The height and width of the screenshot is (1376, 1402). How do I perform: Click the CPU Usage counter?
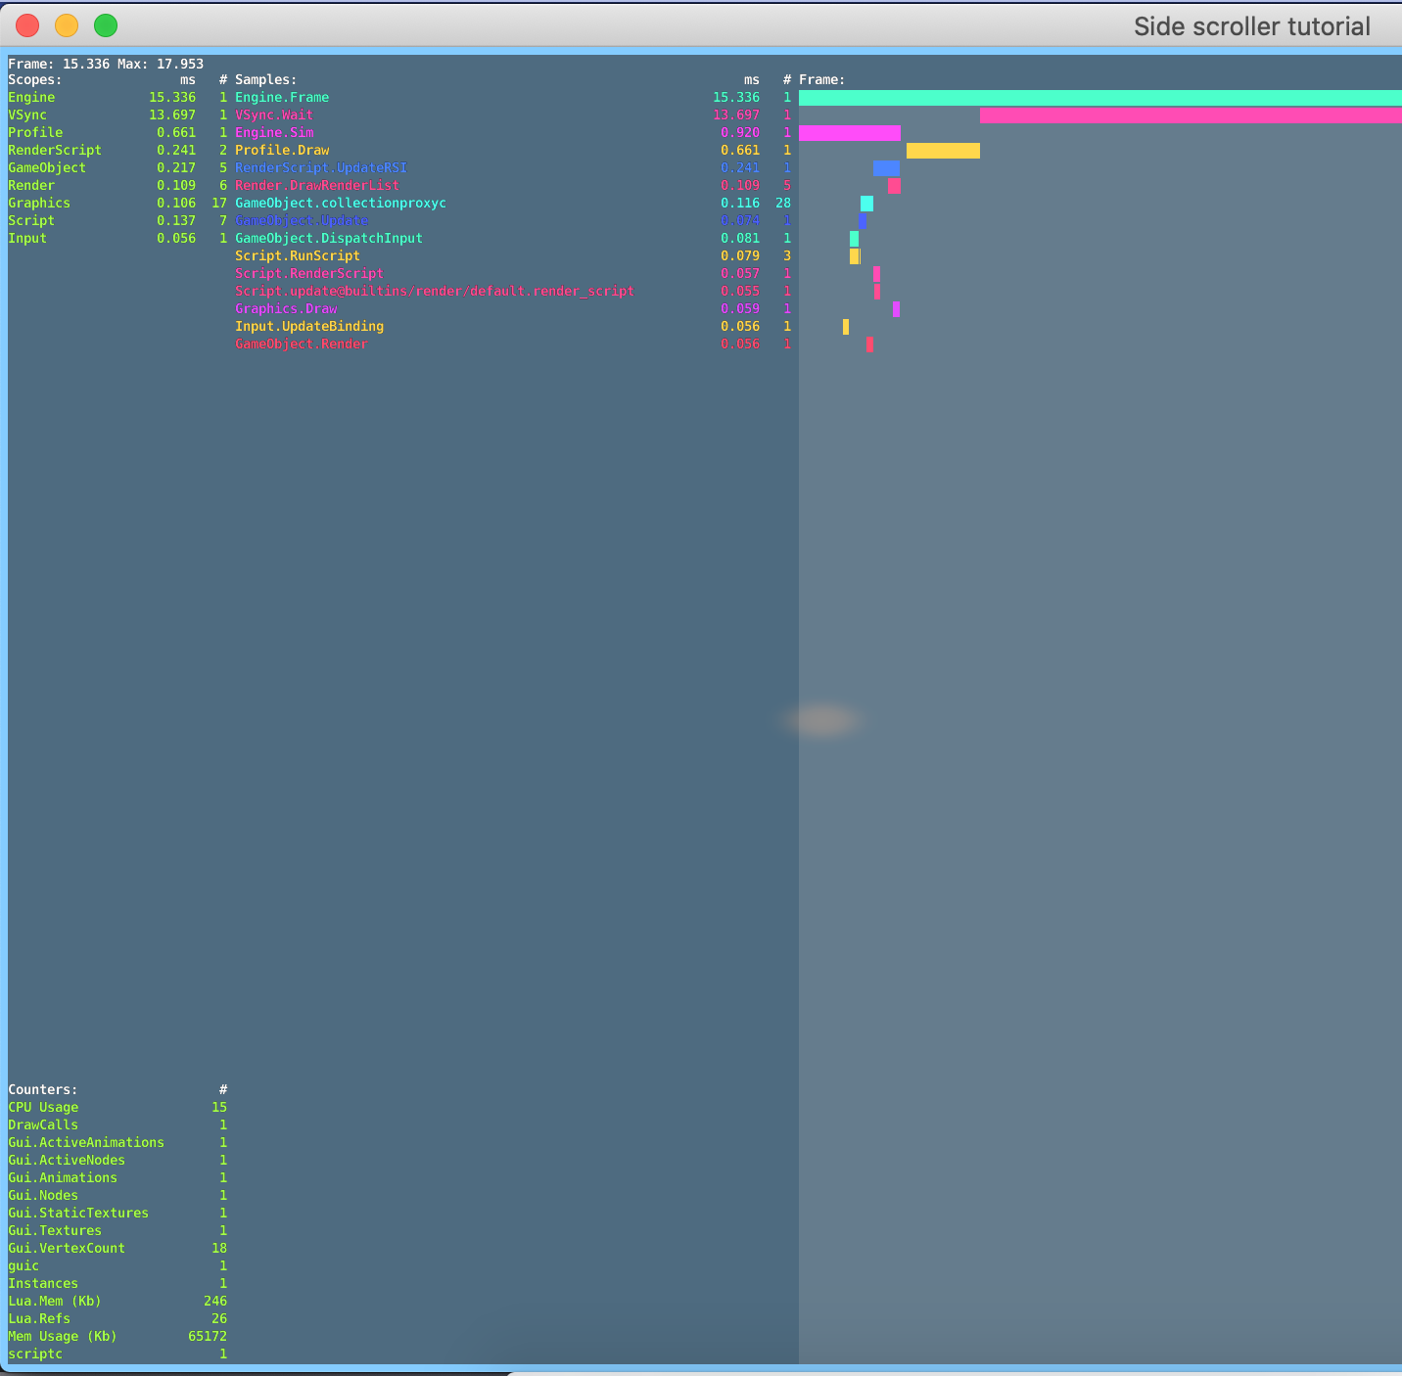click(x=43, y=1107)
